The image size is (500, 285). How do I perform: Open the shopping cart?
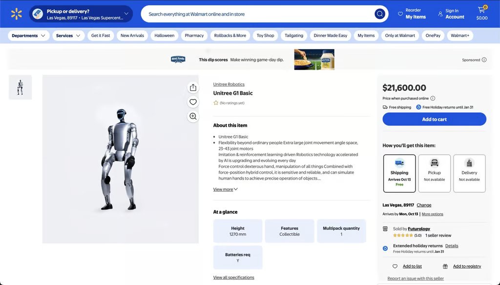pos(481,11)
